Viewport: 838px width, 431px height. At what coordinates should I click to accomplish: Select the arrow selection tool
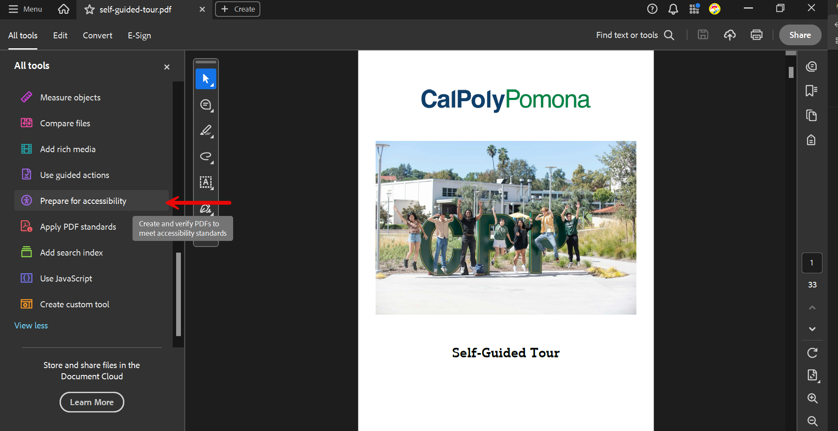coord(206,79)
